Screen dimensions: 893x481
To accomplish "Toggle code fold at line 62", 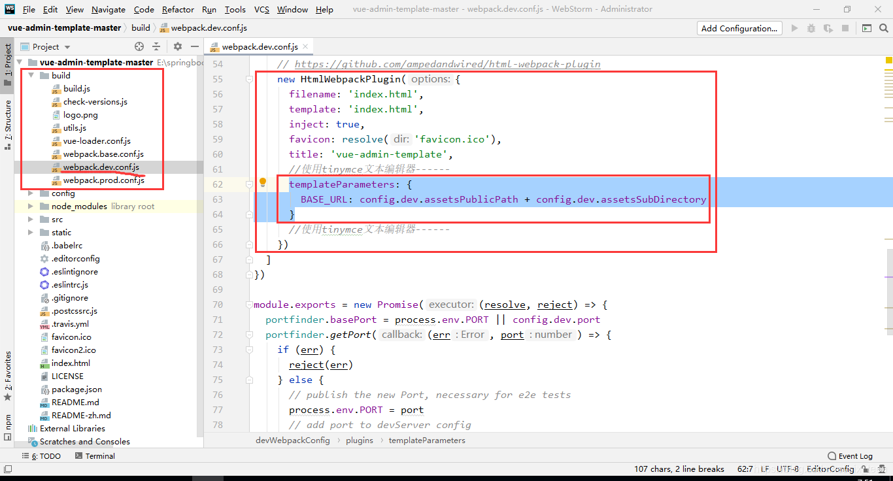I will 249,184.
